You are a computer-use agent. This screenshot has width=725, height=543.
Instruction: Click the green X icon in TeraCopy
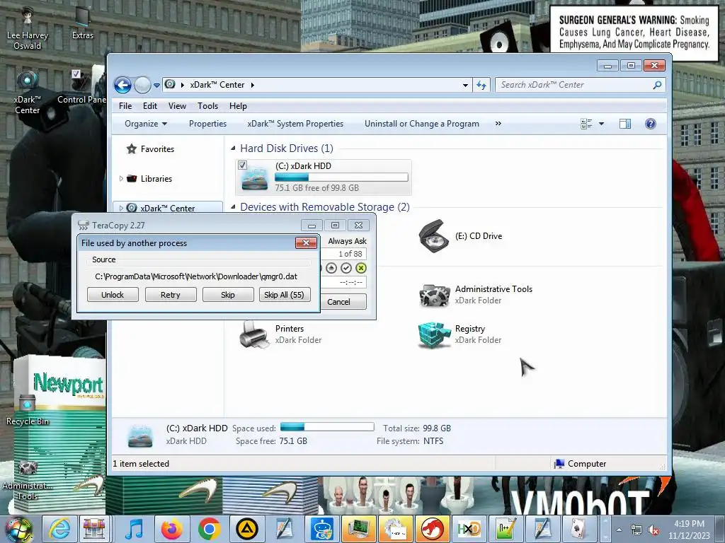(360, 268)
